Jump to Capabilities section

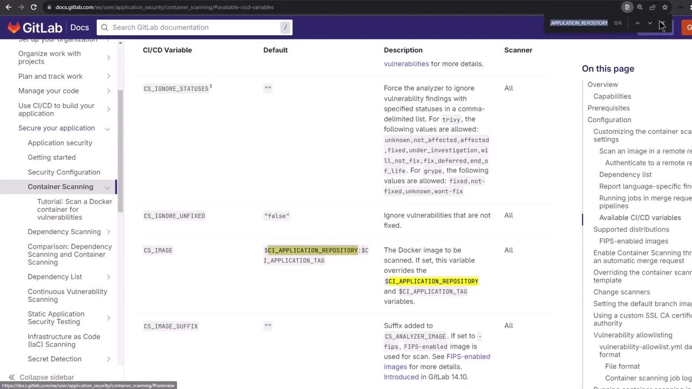click(x=612, y=96)
